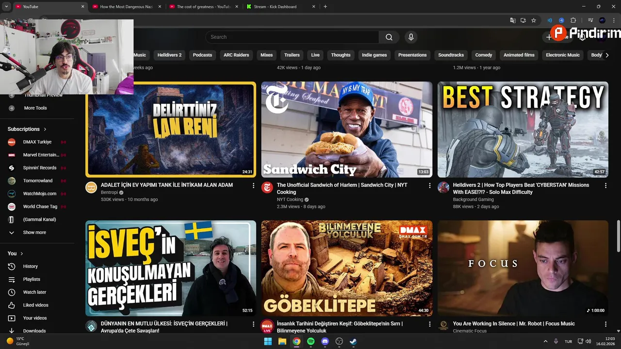Play the GÖBEKLİTEPE thumbnail video

point(347,269)
